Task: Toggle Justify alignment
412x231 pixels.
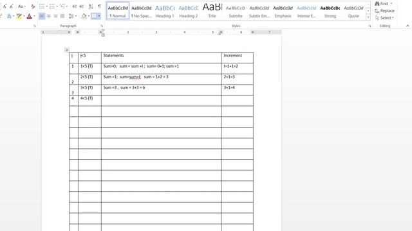Action: pyautogui.click(x=62, y=16)
